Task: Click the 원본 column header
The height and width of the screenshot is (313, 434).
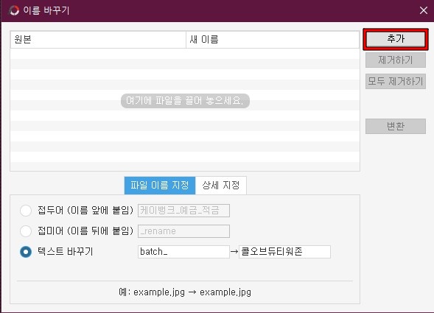Action: pyautogui.click(x=98, y=40)
